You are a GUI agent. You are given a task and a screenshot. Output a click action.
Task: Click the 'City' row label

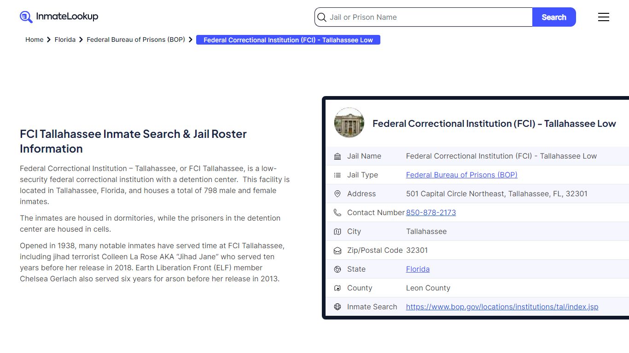click(x=354, y=231)
